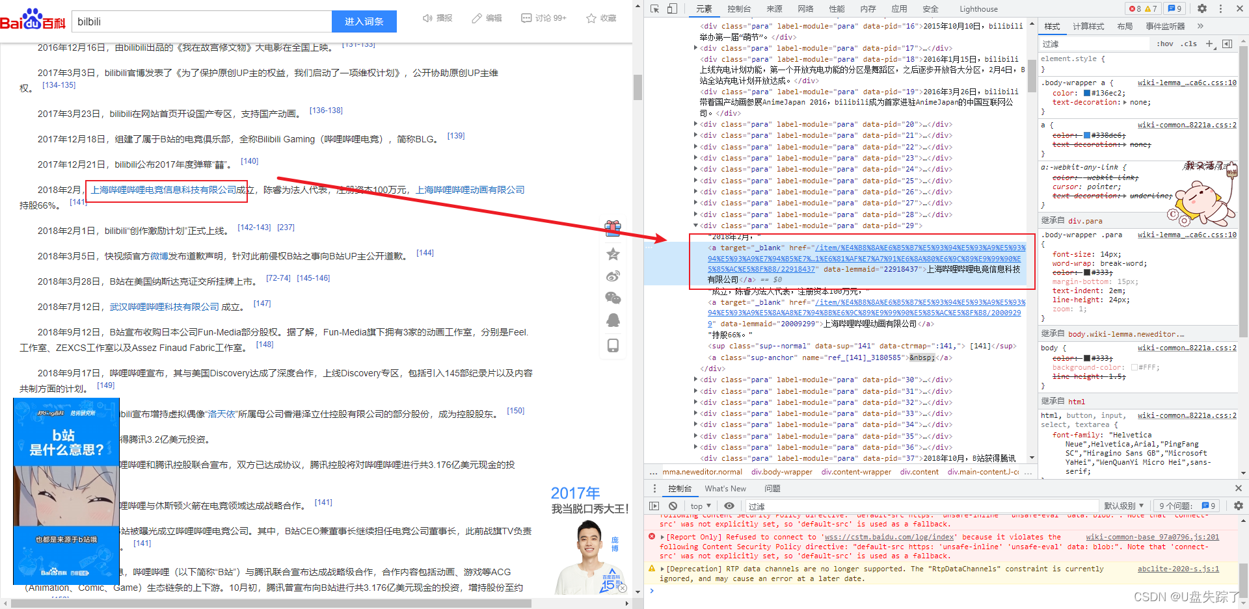Toggle the computed styles sidebar icon
This screenshot has height=609, width=1249.
[1227, 44]
